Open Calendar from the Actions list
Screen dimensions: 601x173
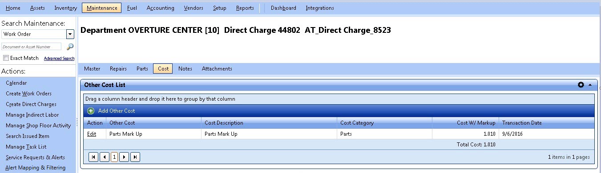(16, 83)
